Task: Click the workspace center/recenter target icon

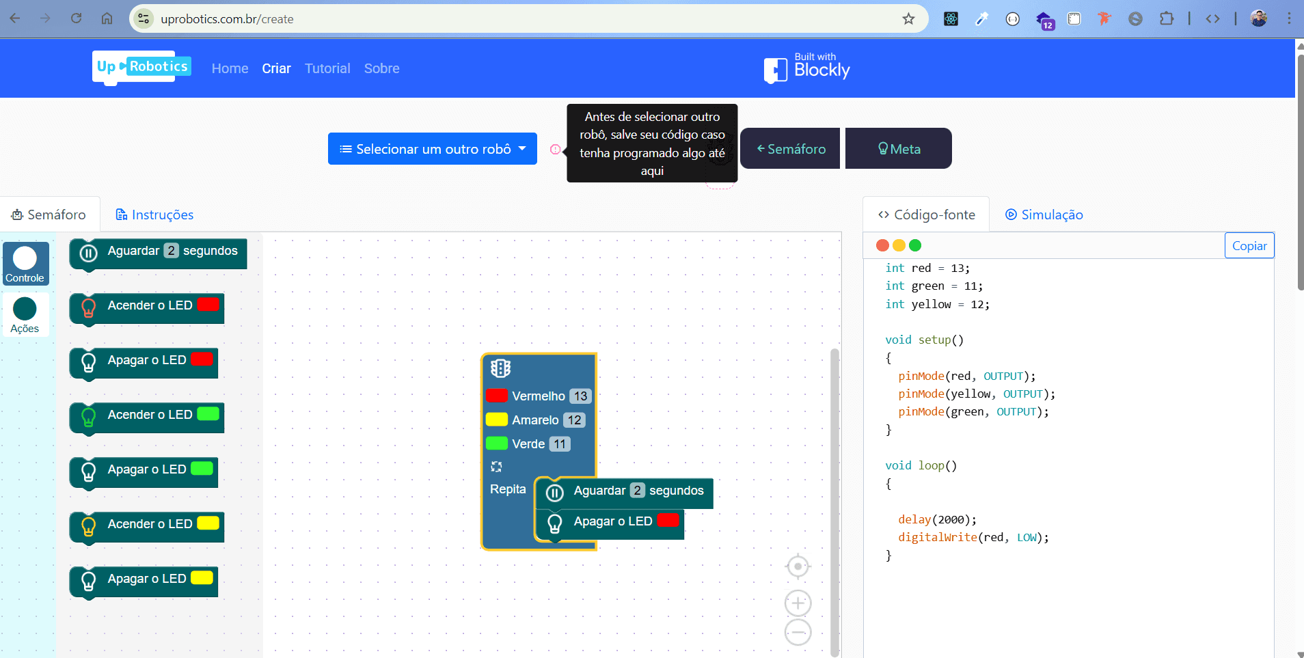Action: tap(798, 566)
